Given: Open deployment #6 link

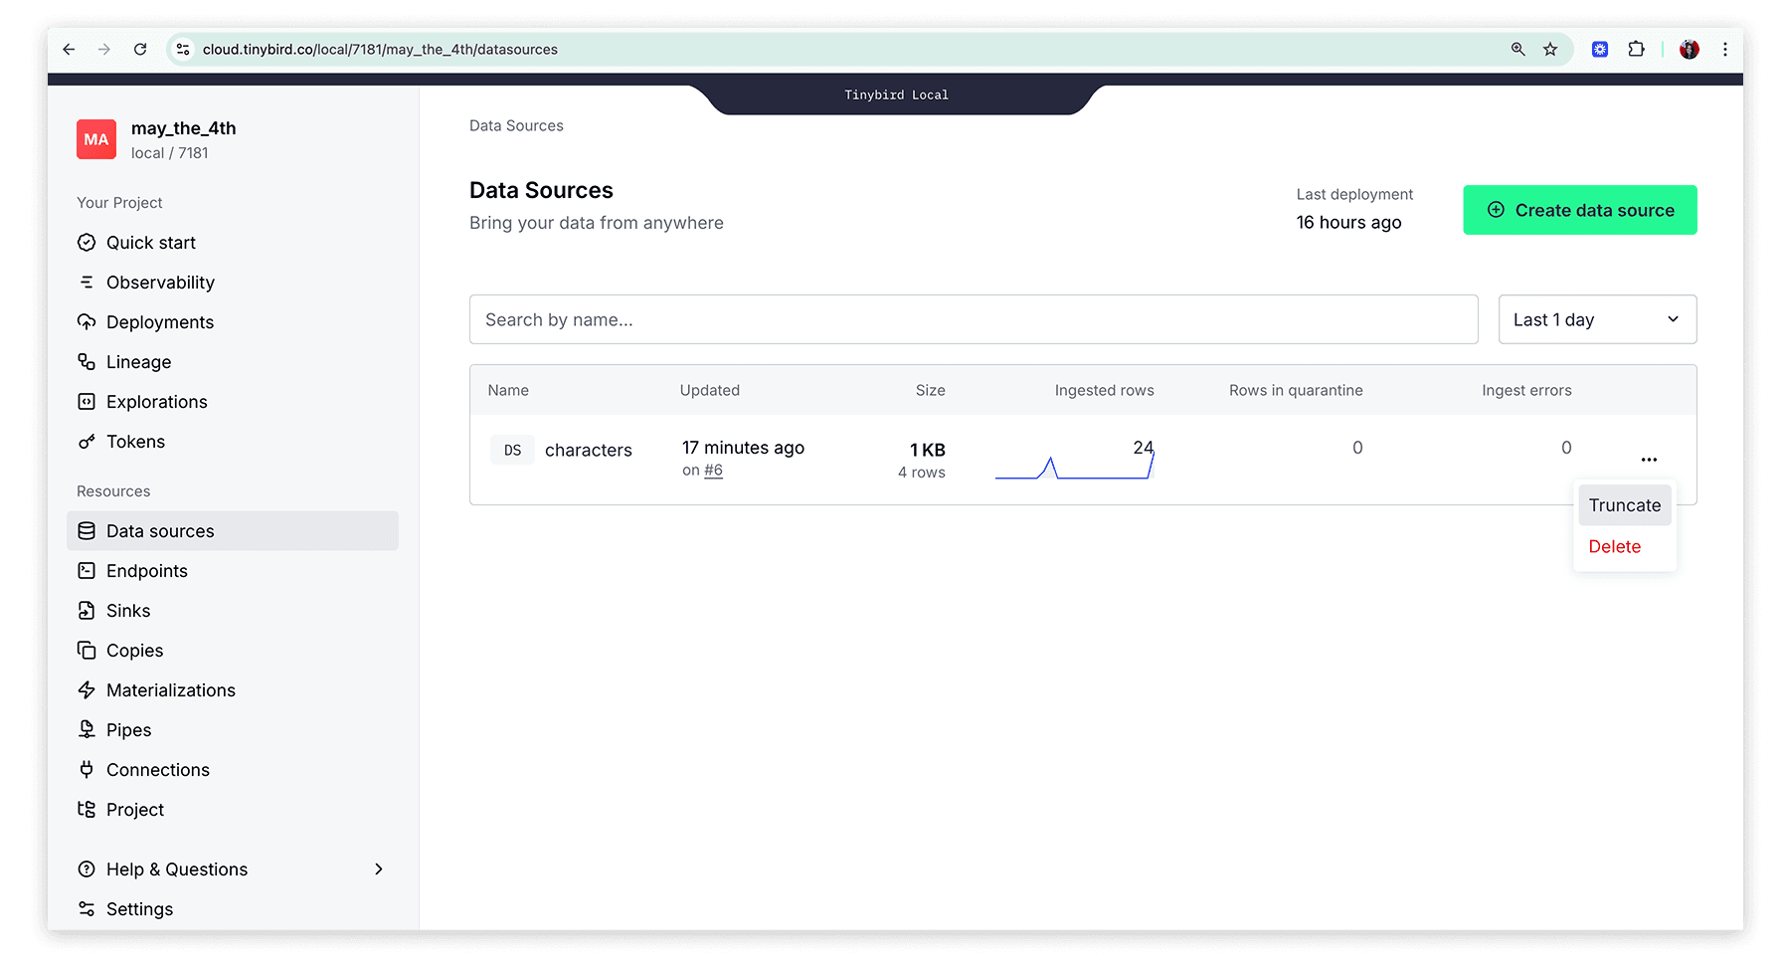Looking at the screenshot, I should (x=713, y=471).
